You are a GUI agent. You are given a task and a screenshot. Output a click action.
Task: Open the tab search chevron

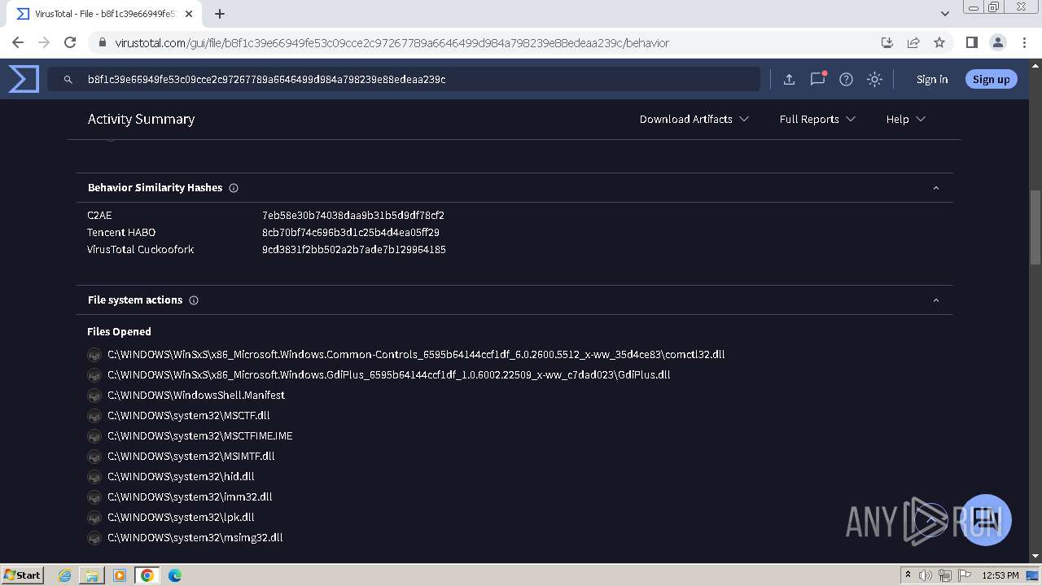point(945,14)
